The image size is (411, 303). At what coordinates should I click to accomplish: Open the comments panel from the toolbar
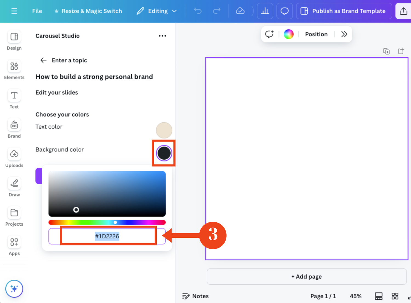tap(284, 11)
